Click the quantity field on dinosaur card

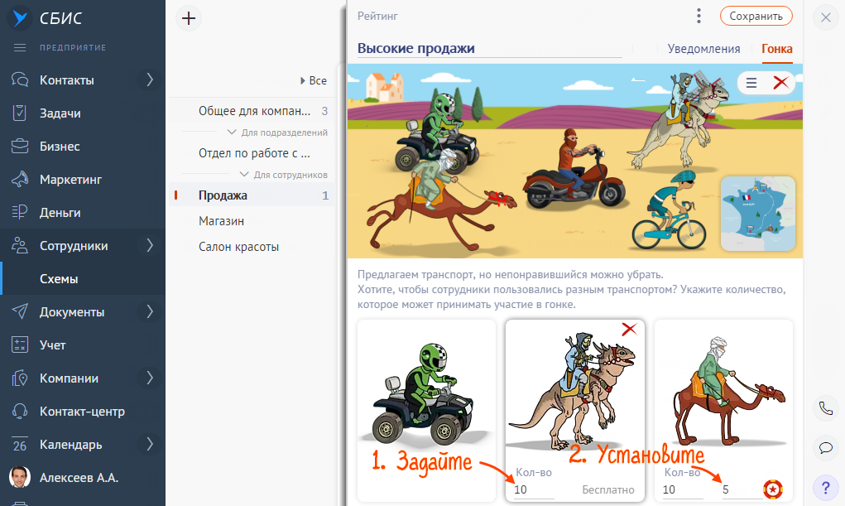(534, 489)
